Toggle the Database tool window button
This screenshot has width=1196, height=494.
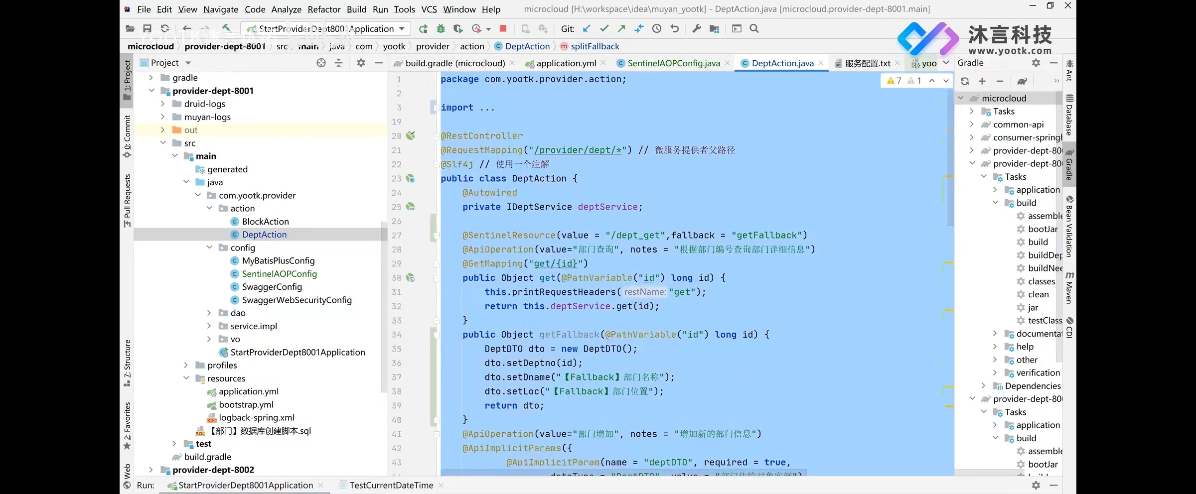pyautogui.click(x=1069, y=115)
